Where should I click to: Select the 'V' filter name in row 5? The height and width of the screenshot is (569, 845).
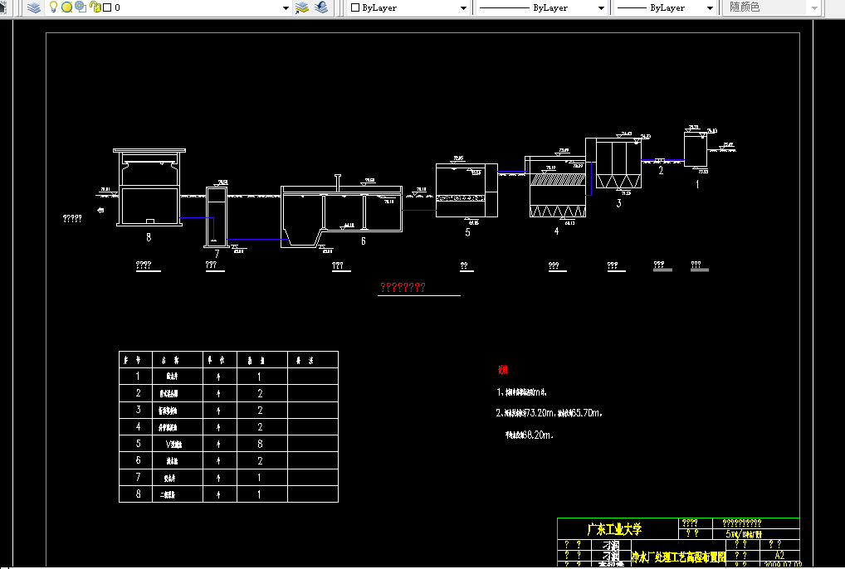click(x=173, y=444)
